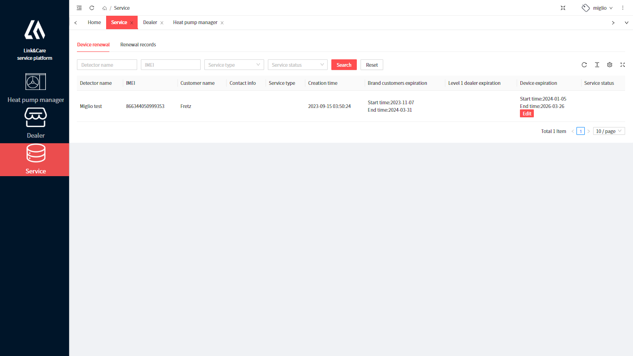This screenshot has width=633, height=356.
Task: Open the Service type dropdown
Action: click(234, 65)
